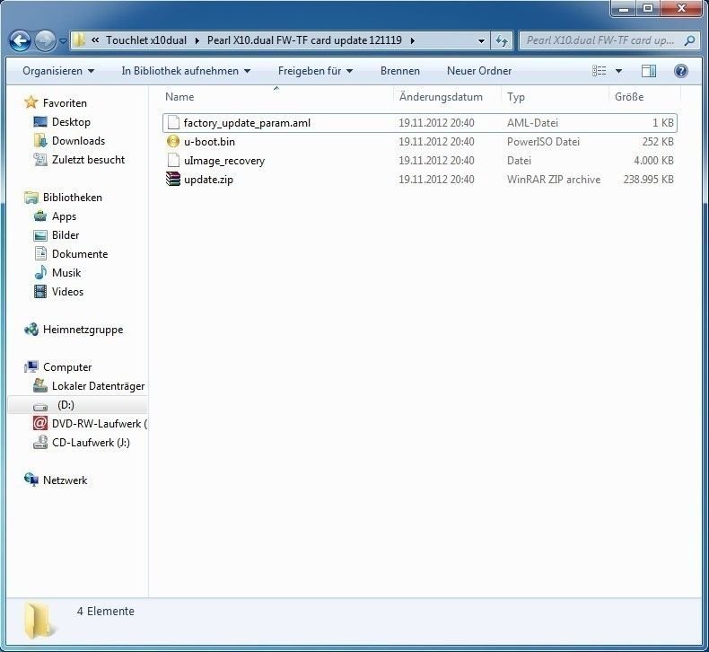
Task: Click the refresh button in address bar
Action: pyautogui.click(x=502, y=40)
